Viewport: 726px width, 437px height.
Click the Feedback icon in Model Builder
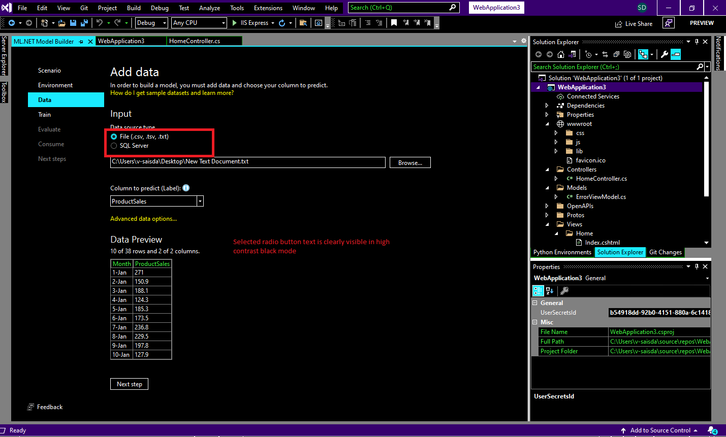pos(31,407)
